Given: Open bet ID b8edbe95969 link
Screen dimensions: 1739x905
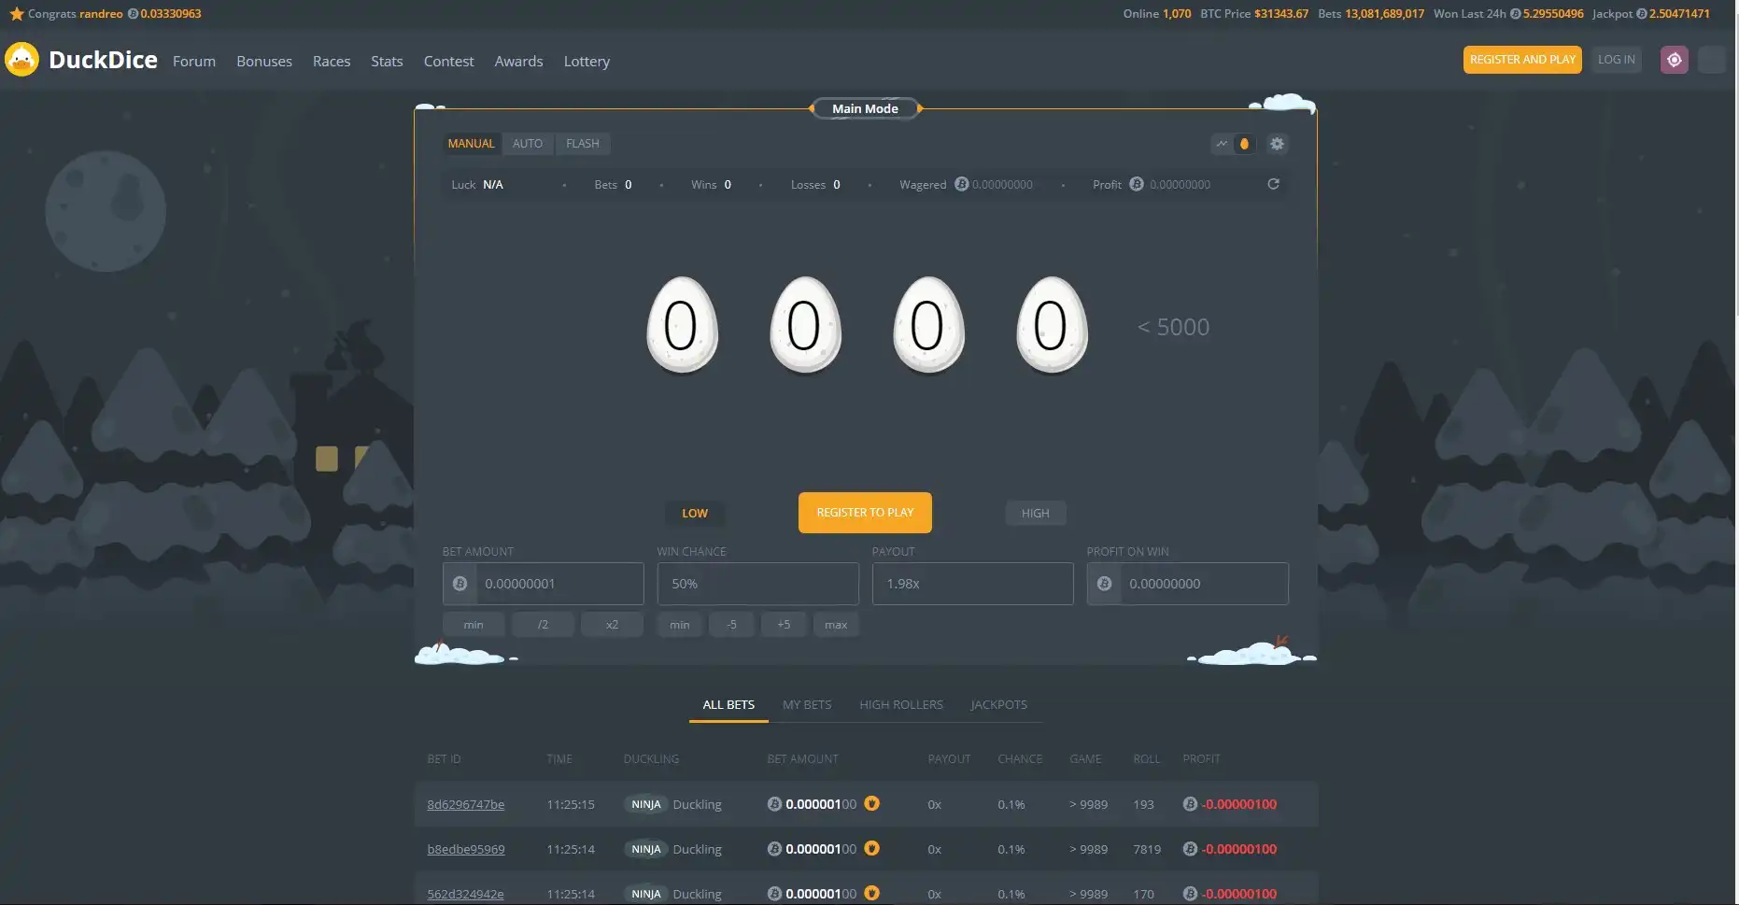Looking at the screenshot, I should point(466,849).
